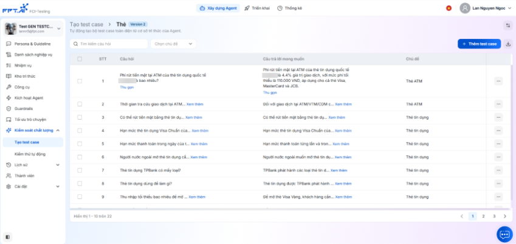Screen dimensions: 516x244
Task: Open the filter settings icon at top right
Action: coord(507,25)
